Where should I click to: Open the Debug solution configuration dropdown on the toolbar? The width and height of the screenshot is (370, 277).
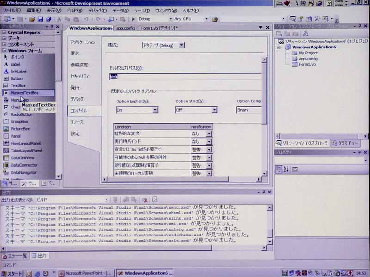click(x=170, y=19)
